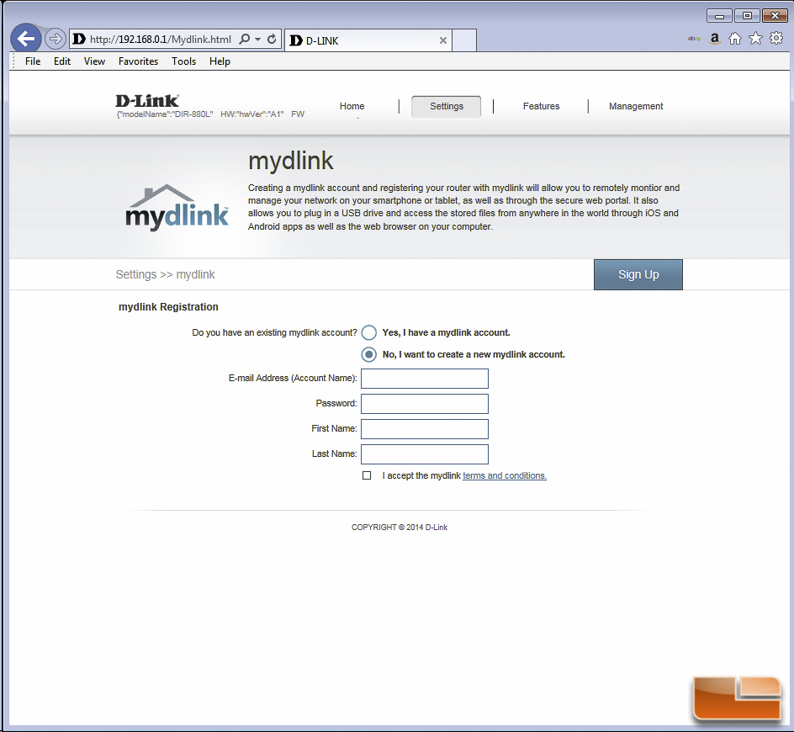Open the Favorites menu
This screenshot has width=794, height=732.
tap(138, 61)
